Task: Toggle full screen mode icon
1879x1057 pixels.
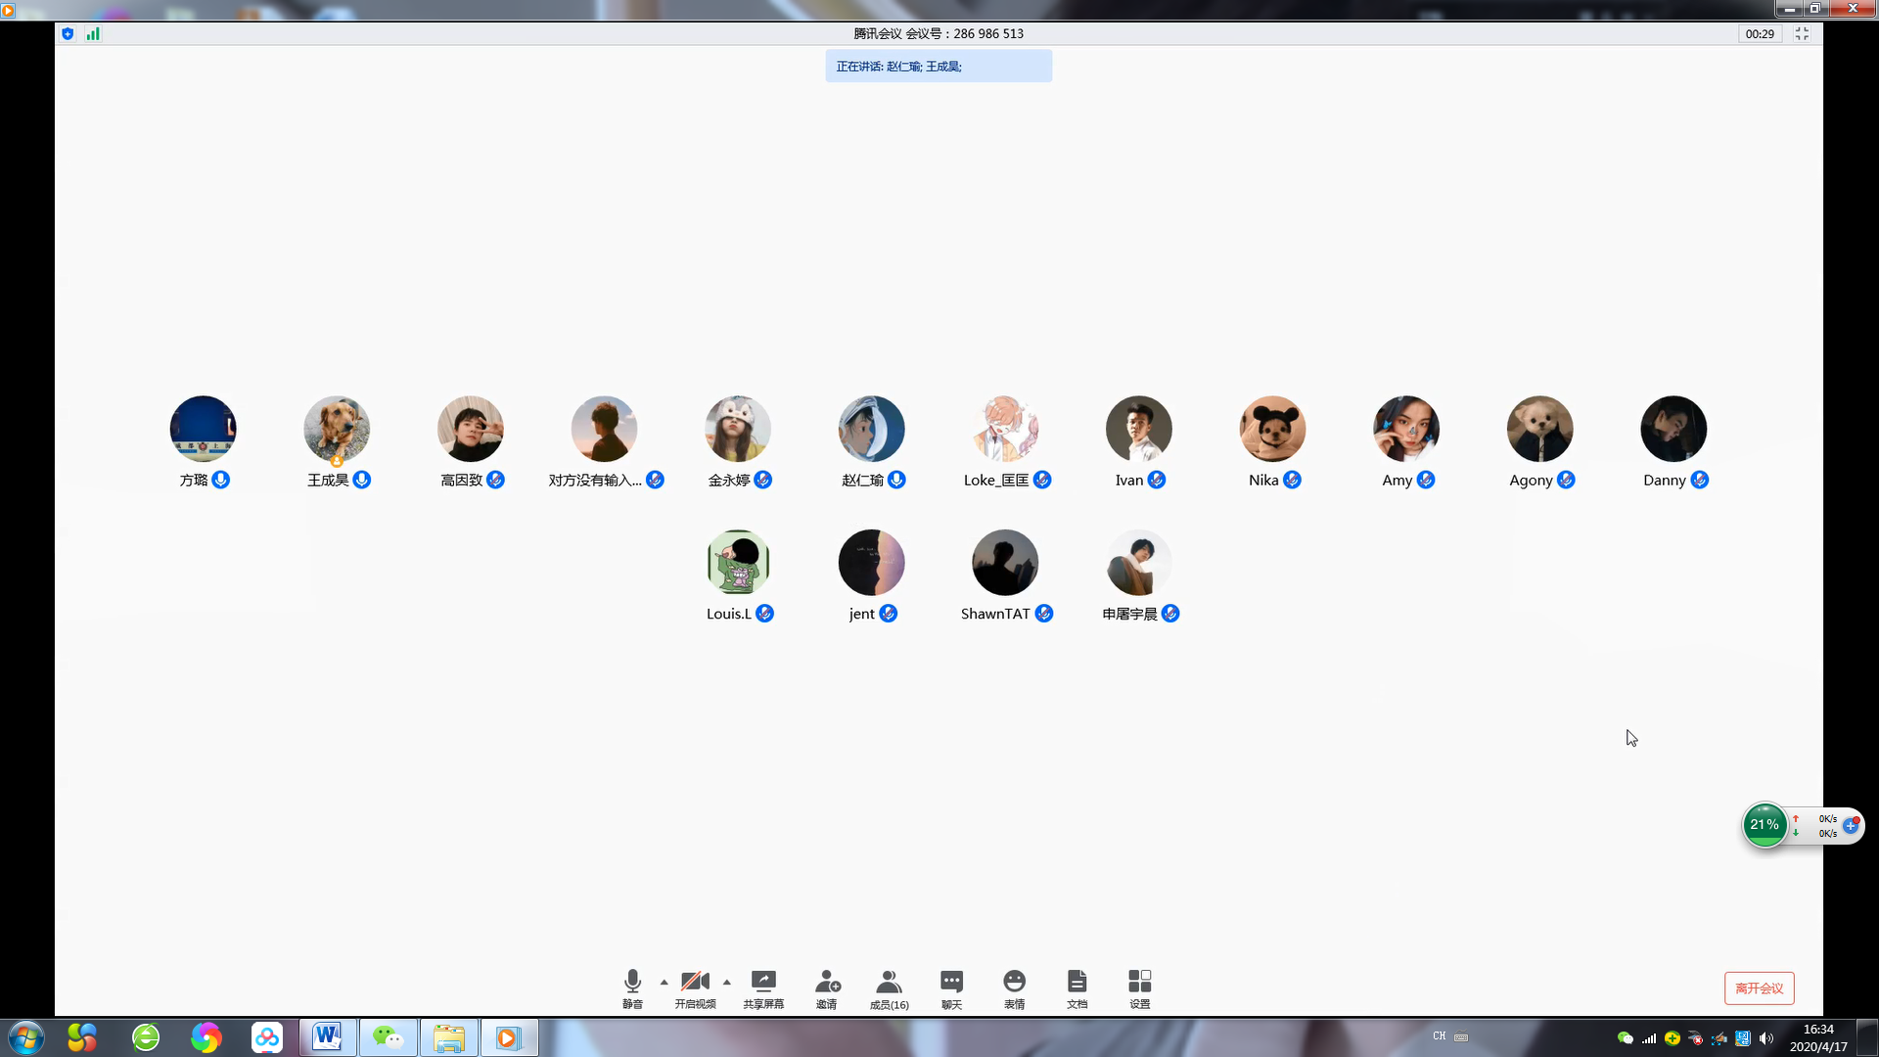Action: coord(1802,33)
